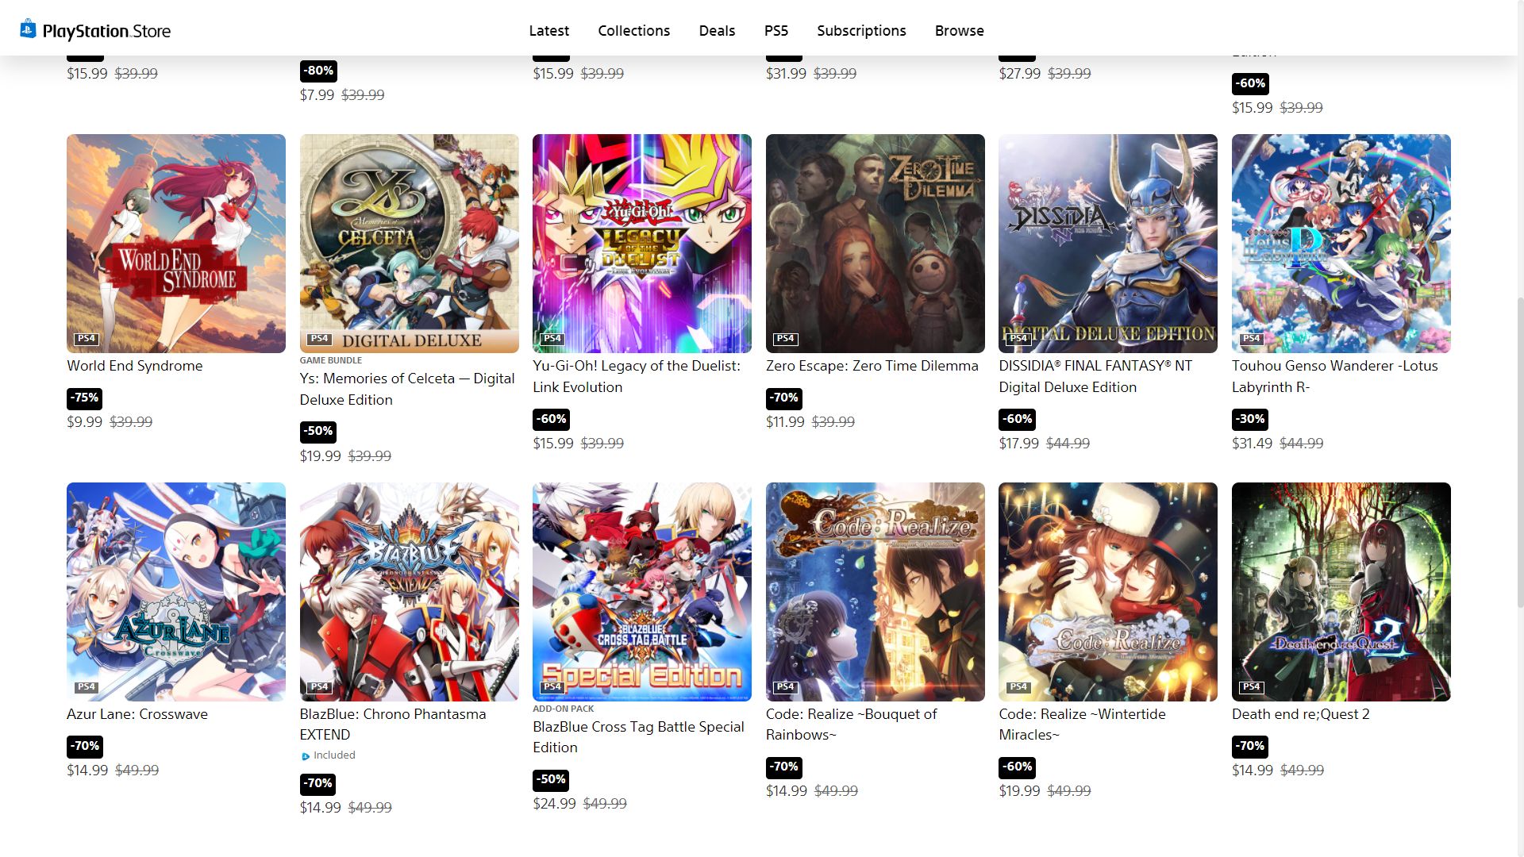1524x857 pixels.
Task: Click PS4 badge on Azur Lane cover
Action: click(87, 687)
